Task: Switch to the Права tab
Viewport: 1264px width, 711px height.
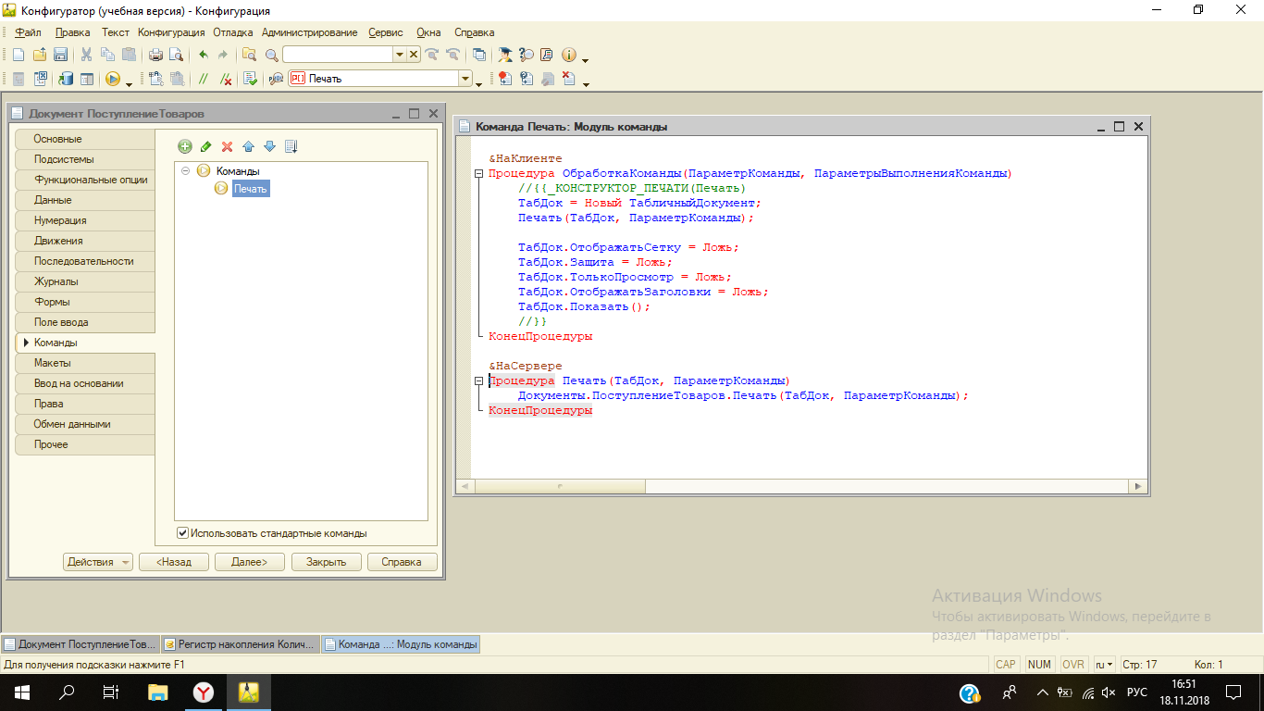Action: point(85,404)
